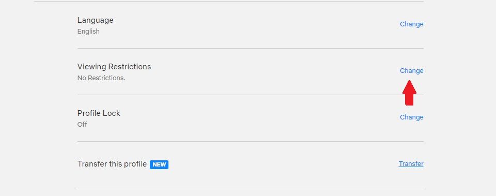
Task: Start the profile transfer using the Transfer link
Action: pos(411,164)
